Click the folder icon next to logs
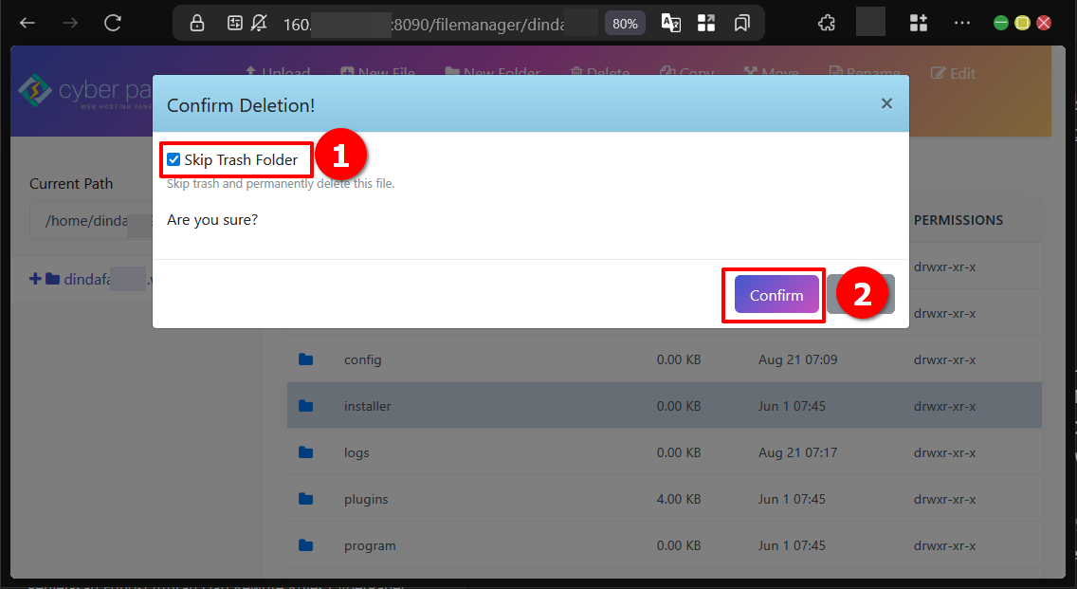Image resolution: width=1077 pixels, height=589 pixels. [305, 452]
